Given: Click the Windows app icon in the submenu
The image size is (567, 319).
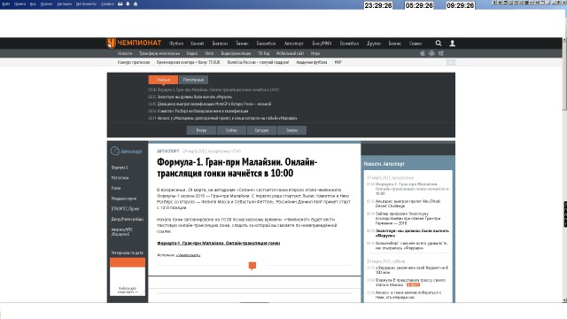Looking at the screenshot, I should pyautogui.click(x=441, y=53).
